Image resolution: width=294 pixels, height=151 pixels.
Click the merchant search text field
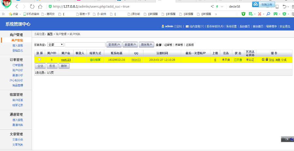point(85,45)
